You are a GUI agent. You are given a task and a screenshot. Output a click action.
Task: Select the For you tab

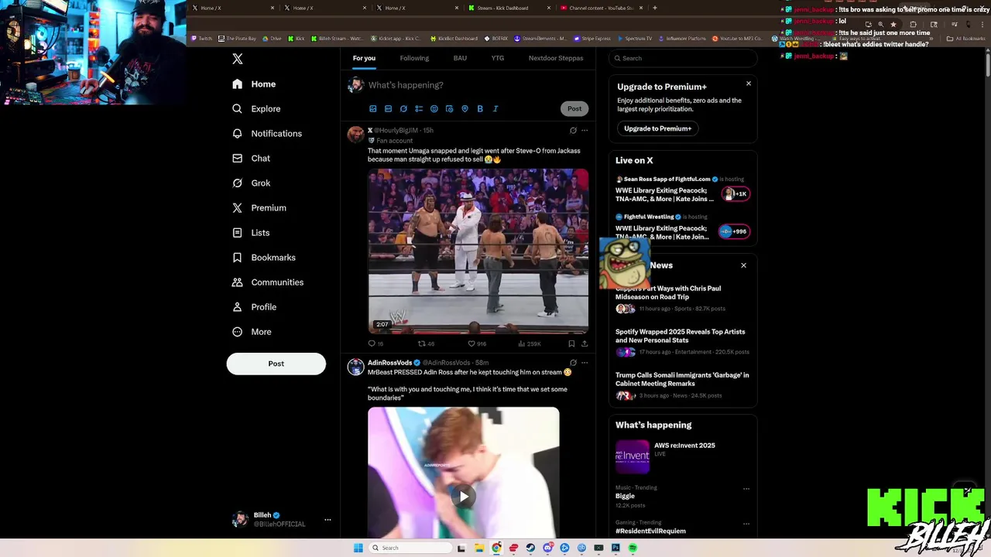click(364, 58)
